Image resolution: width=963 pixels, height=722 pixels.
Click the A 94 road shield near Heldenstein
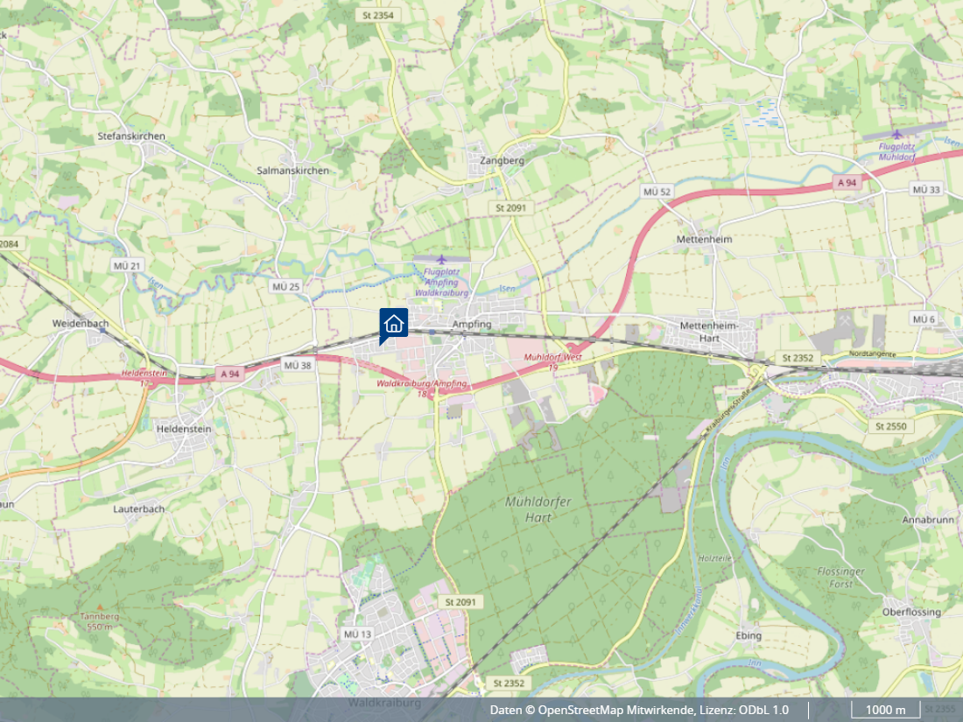coord(229,374)
